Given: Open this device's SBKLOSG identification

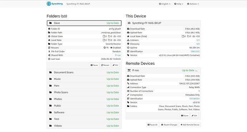Looking at the screenshot, I should point(195,52).
